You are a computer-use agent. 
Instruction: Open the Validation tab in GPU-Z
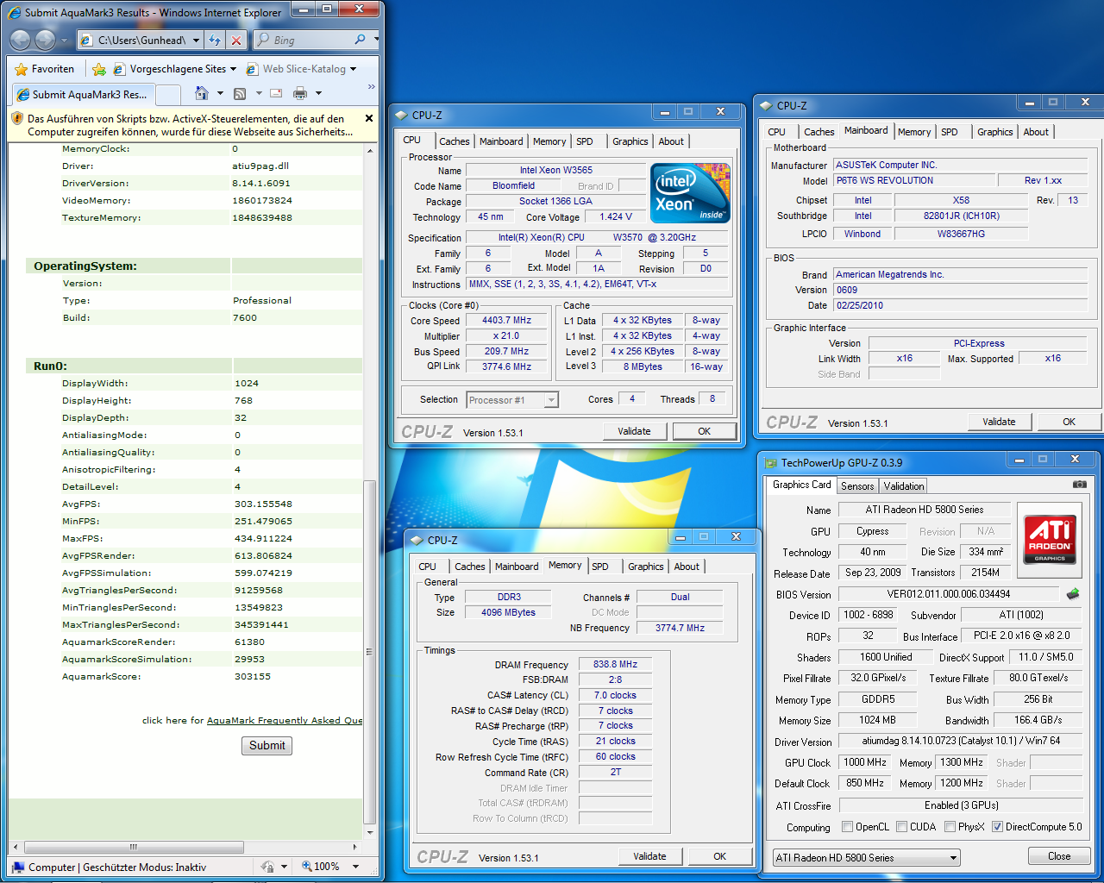(x=904, y=486)
